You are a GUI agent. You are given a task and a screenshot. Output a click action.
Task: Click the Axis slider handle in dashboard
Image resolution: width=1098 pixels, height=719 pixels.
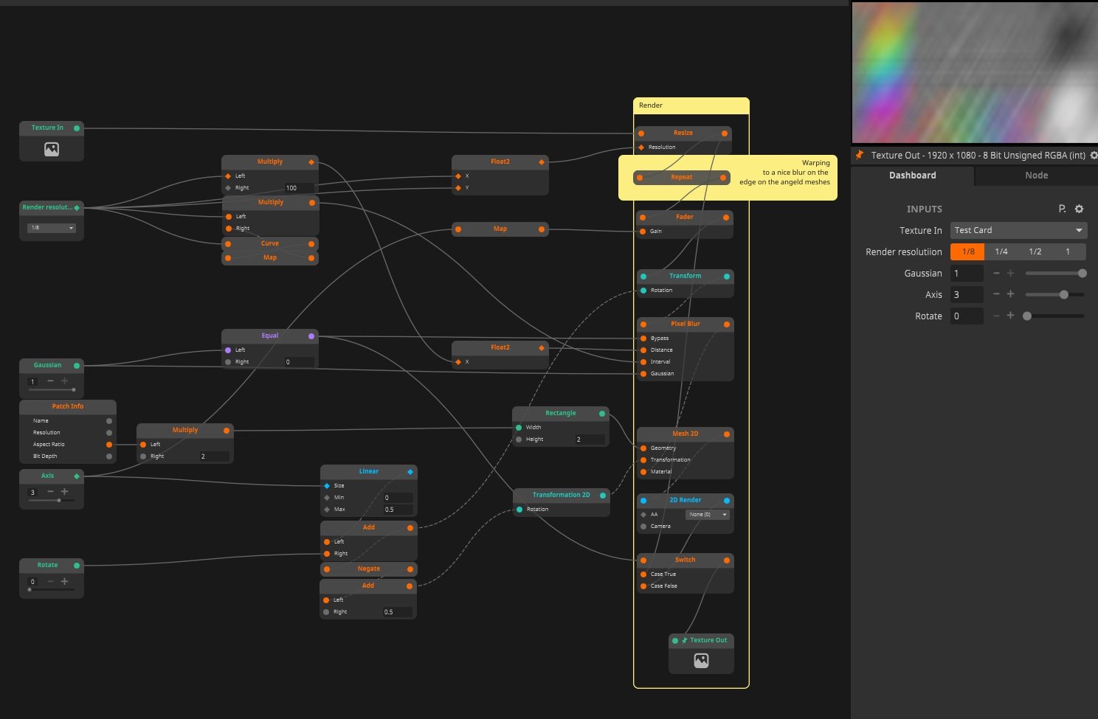[1063, 294]
